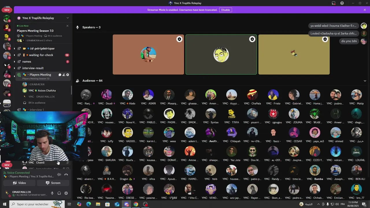Open Google Chrome from the taskbar
Screen dimensions: 370x208
coord(136,204)
